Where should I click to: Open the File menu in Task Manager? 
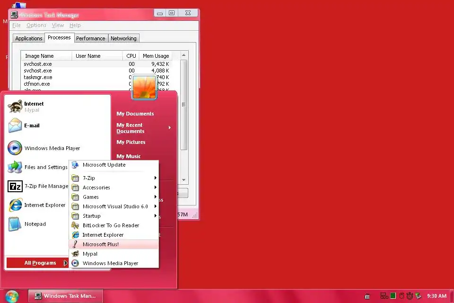coord(16,25)
